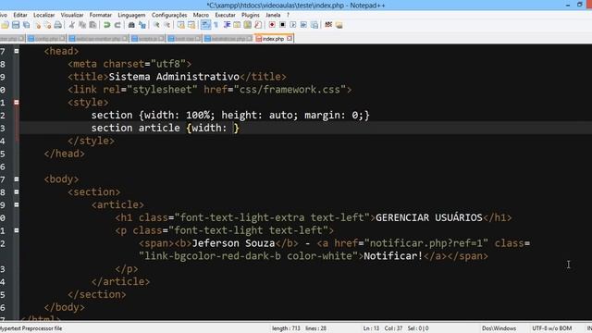Start macro recording

click(x=272, y=25)
